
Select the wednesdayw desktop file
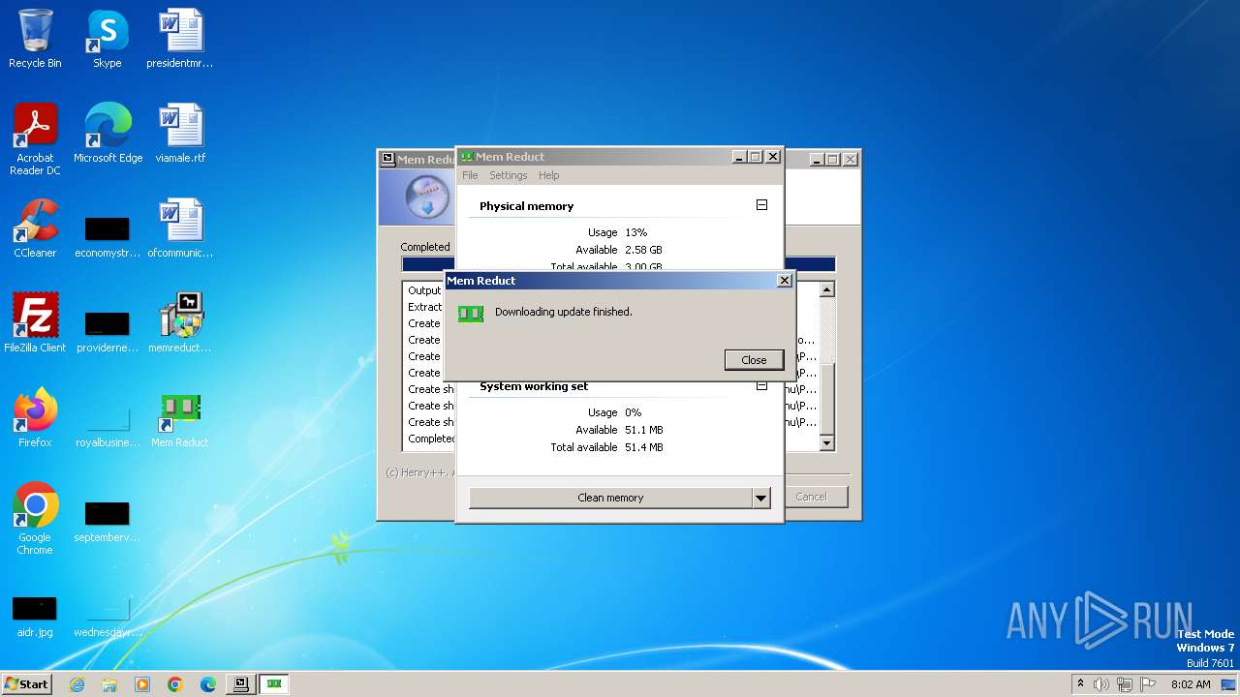click(107, 617)
